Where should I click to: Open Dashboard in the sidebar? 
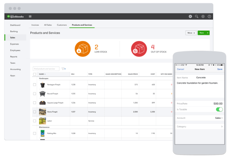[x=15, y=25]
